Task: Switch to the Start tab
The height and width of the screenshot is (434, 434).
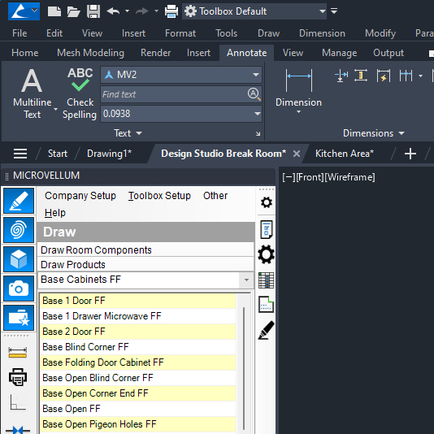Action: [x=58, y=154]
